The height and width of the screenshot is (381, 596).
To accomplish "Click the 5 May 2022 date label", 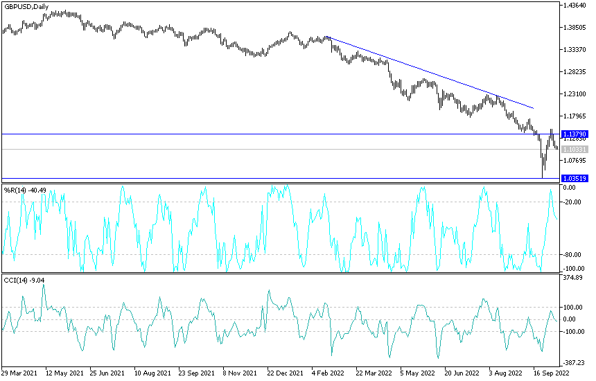I will (x=418, y=373).
